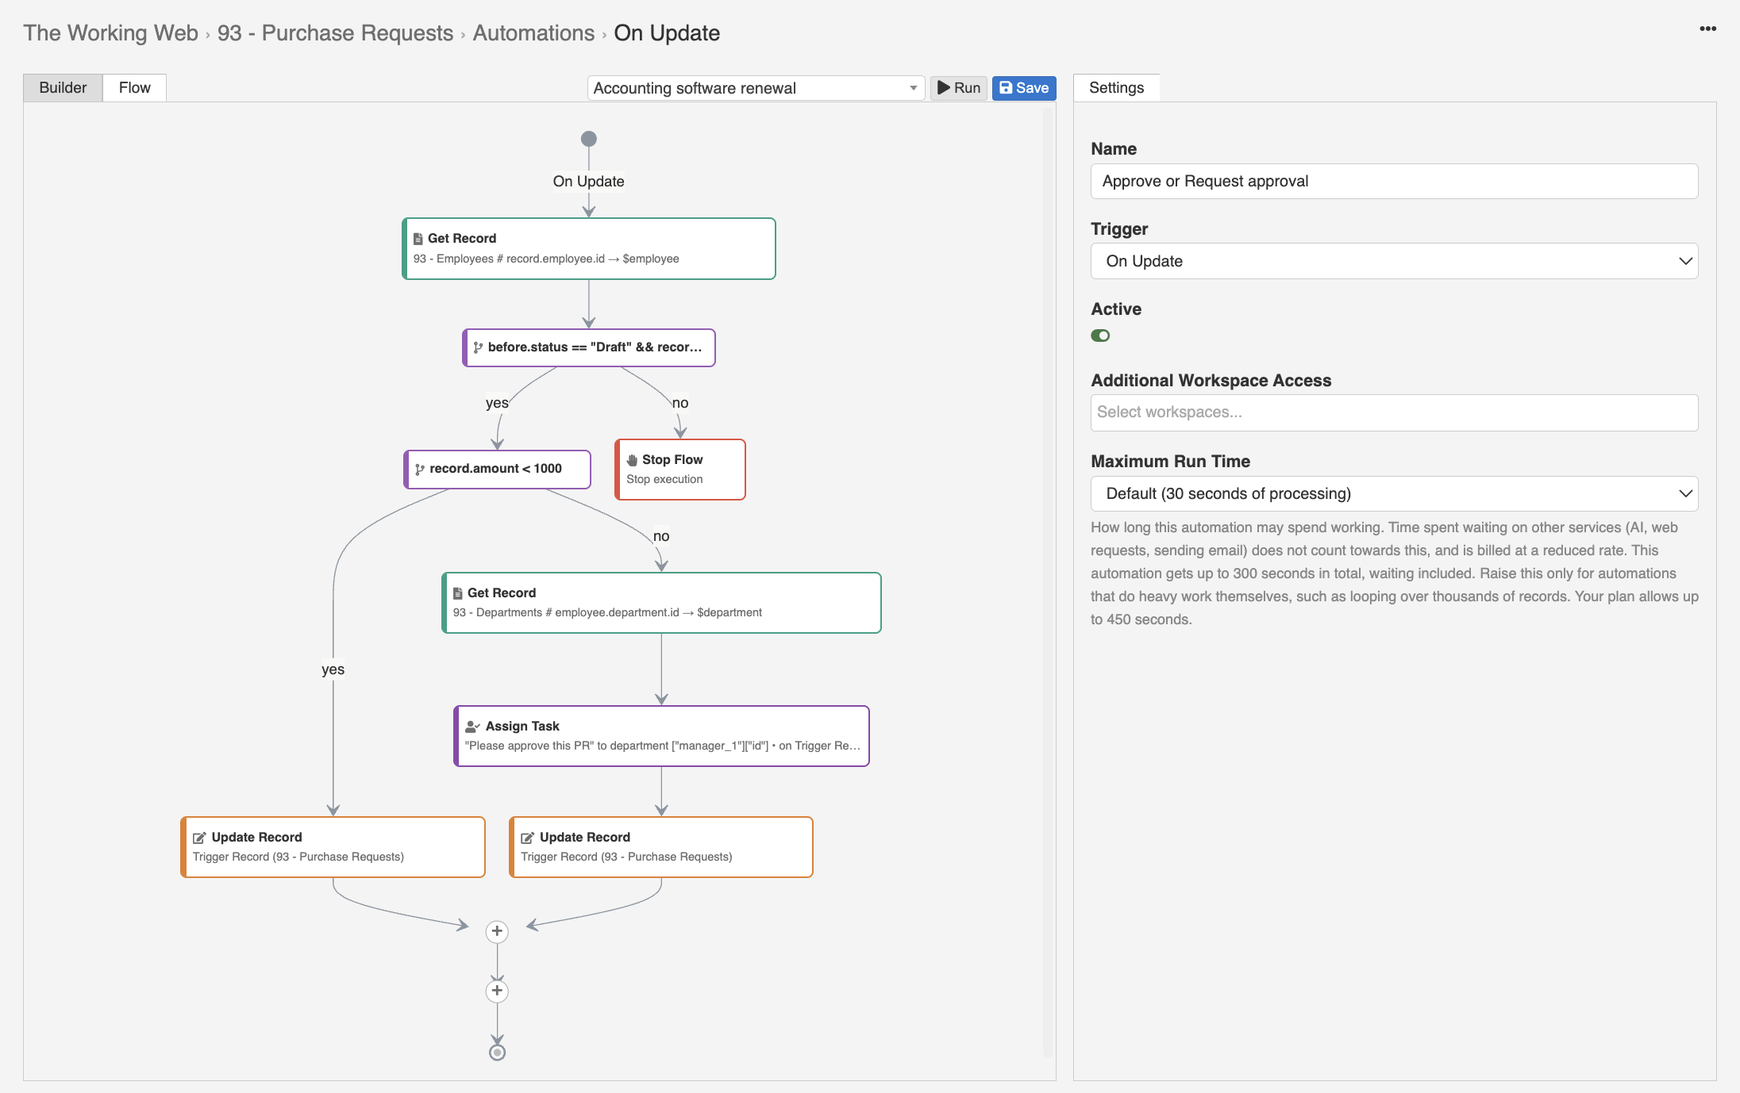
Task: Click the Assign Task user icon
Action: coord(472,726)
